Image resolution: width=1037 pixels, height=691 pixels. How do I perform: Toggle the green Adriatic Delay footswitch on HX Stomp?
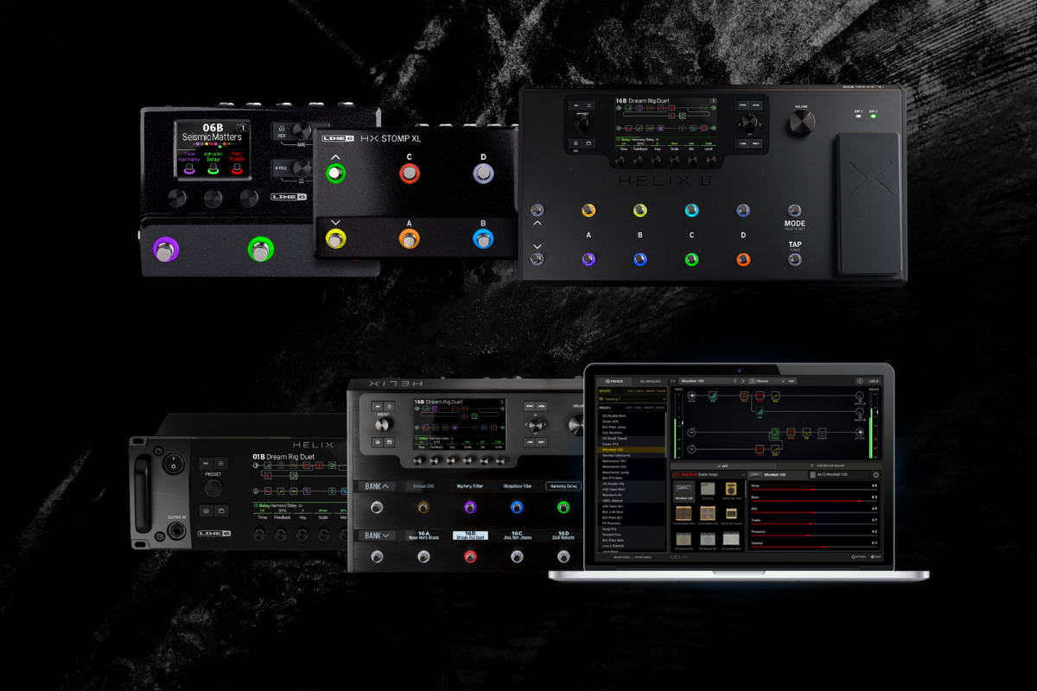pos(260,251)
